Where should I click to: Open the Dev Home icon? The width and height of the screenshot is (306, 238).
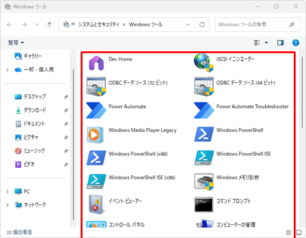(x=96, y=63)
